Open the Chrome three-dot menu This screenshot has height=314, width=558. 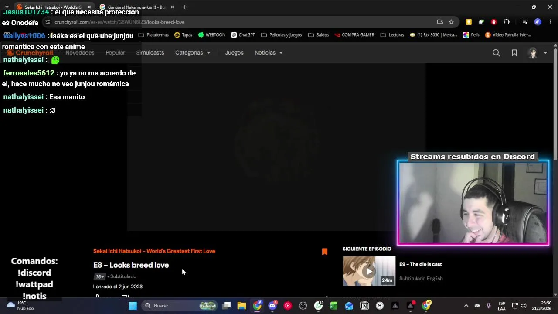point(550,22)
